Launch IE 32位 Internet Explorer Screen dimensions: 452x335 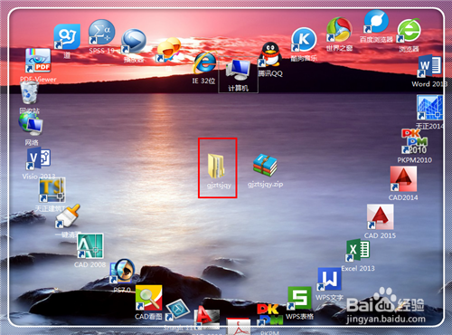click(x=204, y=62)
